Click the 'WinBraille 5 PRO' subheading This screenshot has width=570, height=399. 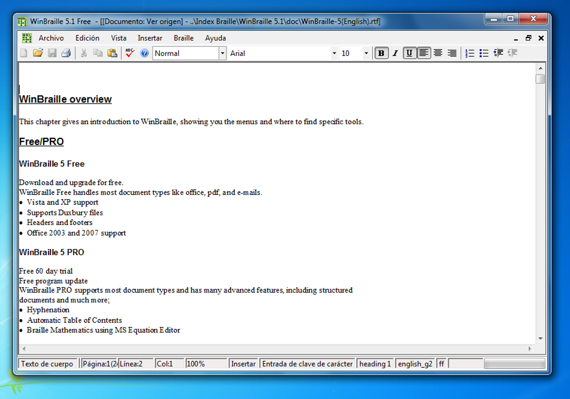pyautogui.click(x=51, y=252)
